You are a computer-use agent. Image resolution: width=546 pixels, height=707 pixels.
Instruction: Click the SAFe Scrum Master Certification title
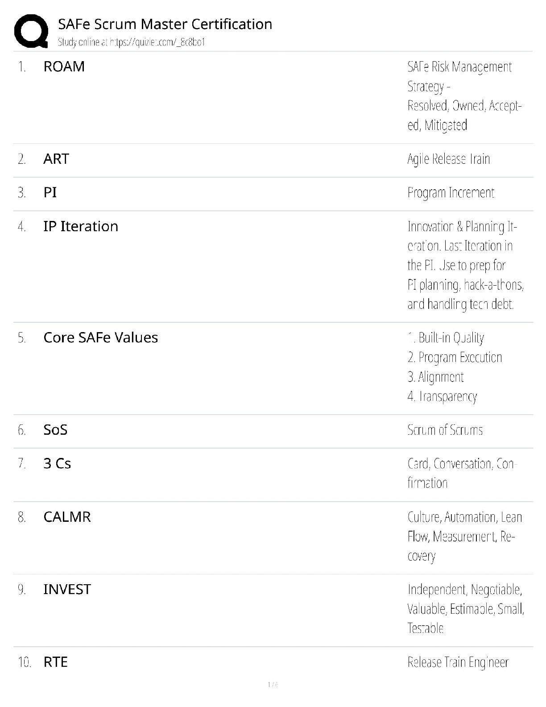pyautogui.click(x=165, y=24)
